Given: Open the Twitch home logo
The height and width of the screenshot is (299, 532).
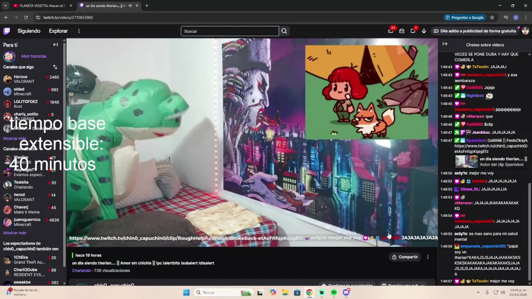Looking at the screenshot, I should point(7,31).
